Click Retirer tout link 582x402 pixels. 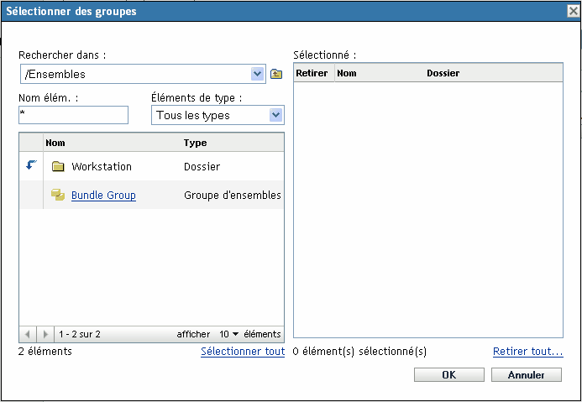[x=527, y=352]
